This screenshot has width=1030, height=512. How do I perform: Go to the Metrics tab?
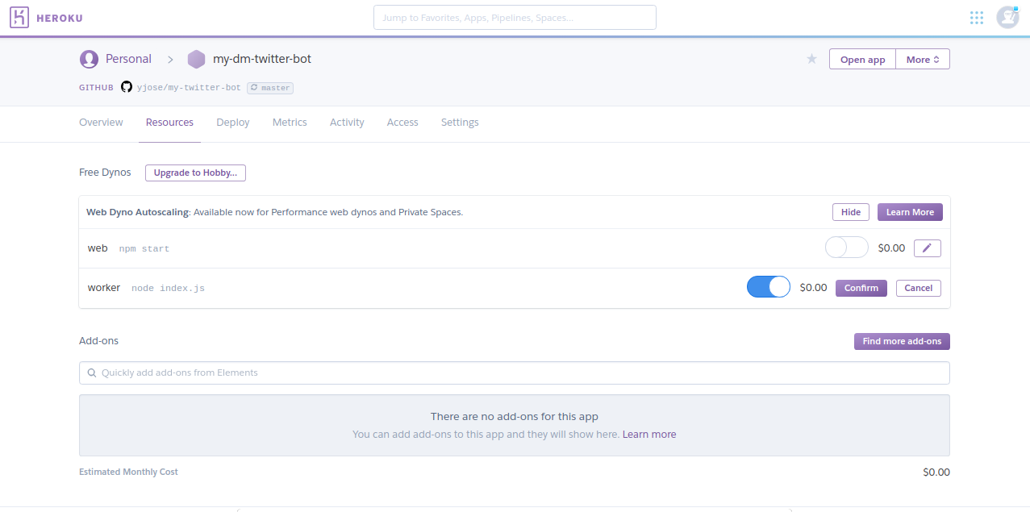tap(290, 123)
